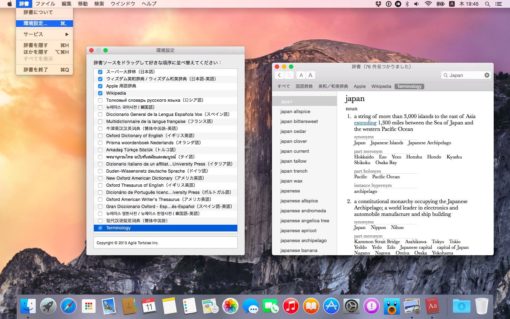Click the Dictionary icon in the Dock

[432, 306]
